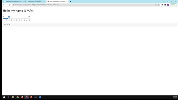Screen dimensions: 178x100
Task: Share this page from the address bar
Action: click(x=155, y=5)
